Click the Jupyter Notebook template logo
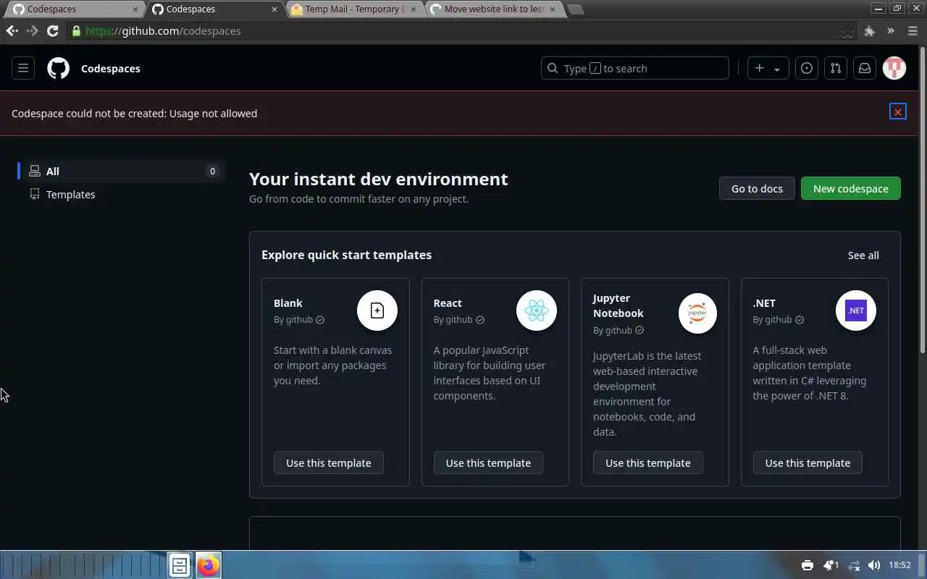The width and height of the screenshot is (927, 579). [x=697, y=313]
